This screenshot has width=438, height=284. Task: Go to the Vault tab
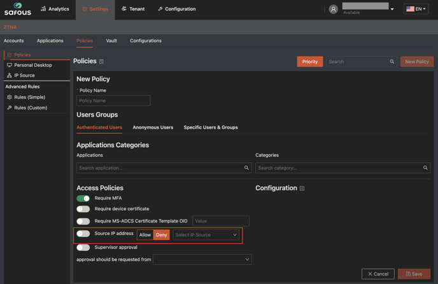coord(111,41)
